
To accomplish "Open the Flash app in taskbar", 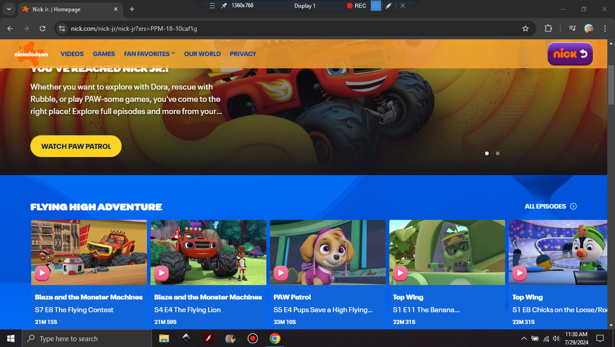I will click(x=209, y=338).
